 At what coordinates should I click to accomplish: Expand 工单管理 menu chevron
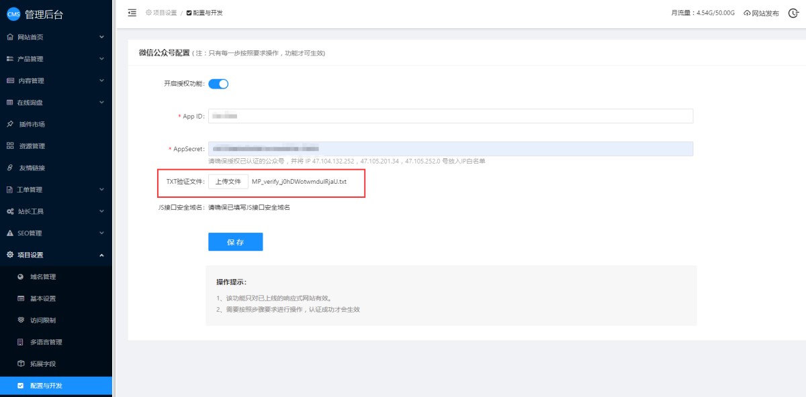coord(101,190)
